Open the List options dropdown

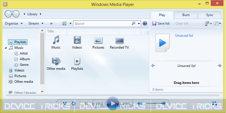pyautogui.click(x=217, y=23)
